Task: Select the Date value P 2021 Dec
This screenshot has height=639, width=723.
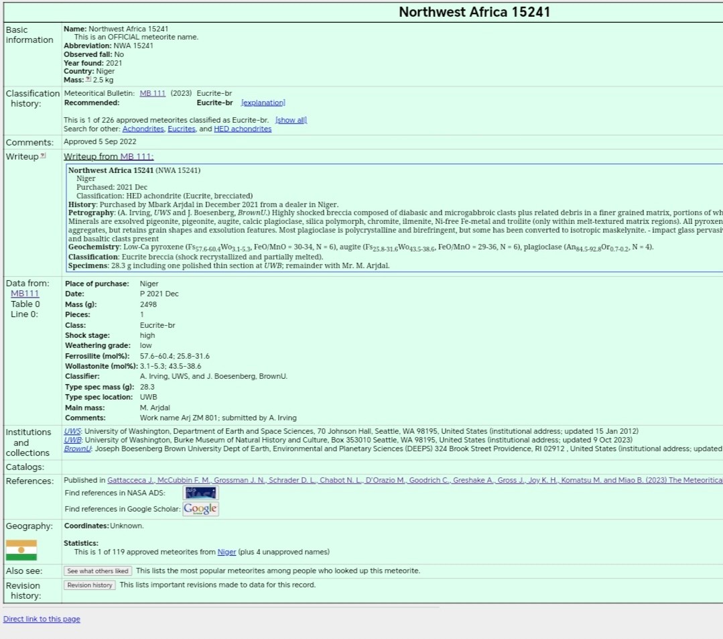Action: 159,294
